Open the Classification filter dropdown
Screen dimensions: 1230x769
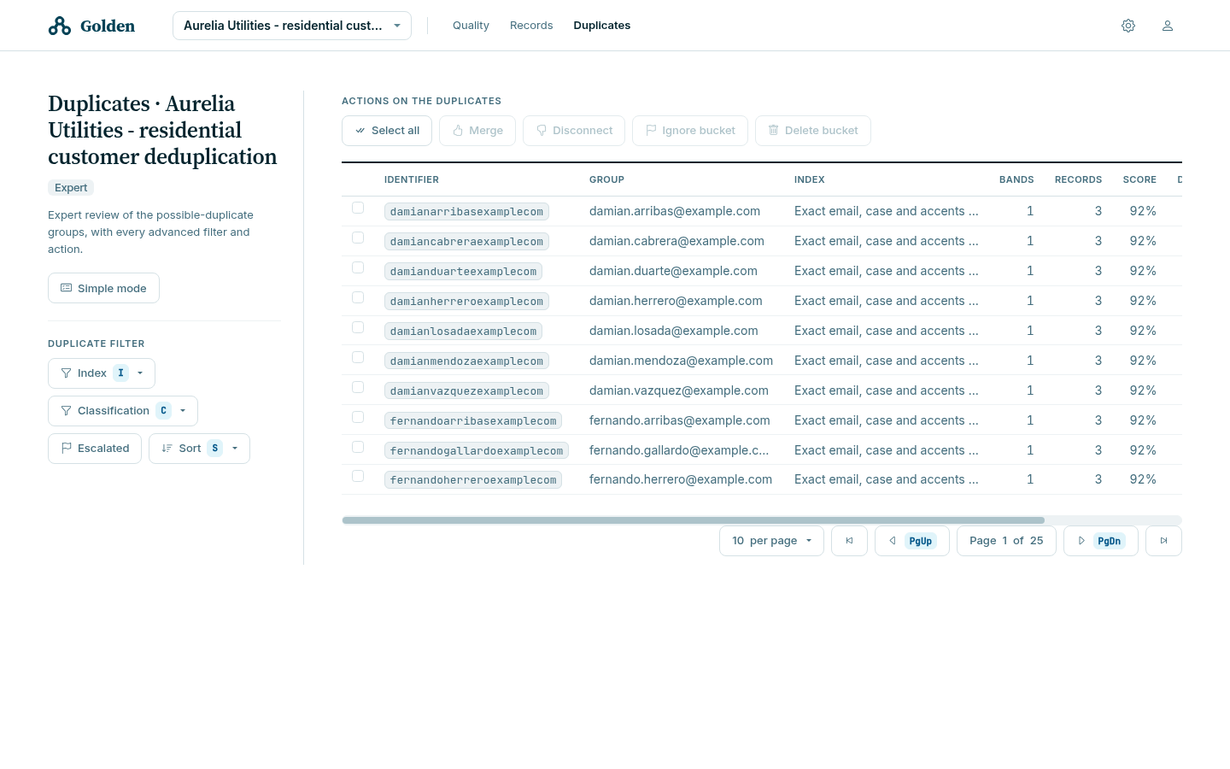123,411
